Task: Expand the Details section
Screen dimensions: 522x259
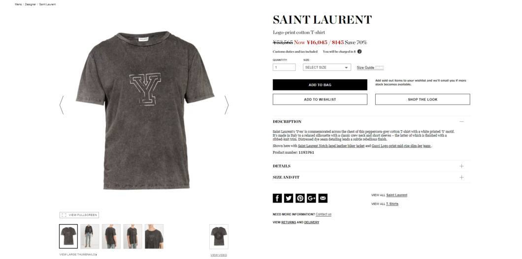Action: (371, 166)
